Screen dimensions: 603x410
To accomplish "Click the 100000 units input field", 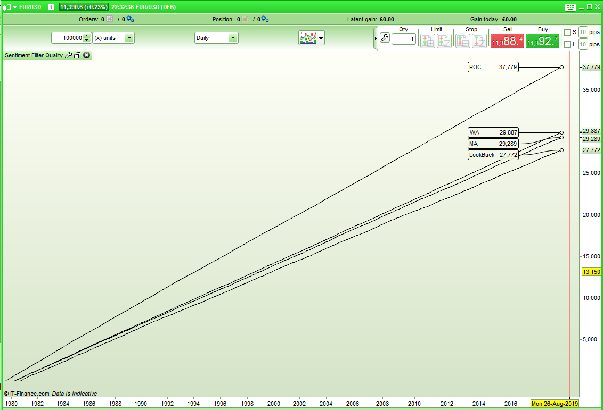I will coord(68,38).
